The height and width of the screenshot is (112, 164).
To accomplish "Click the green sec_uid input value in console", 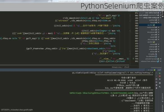I will click(x=101, y=93).
